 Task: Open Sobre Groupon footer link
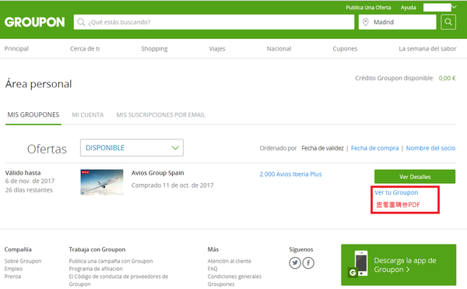(23, 261)
